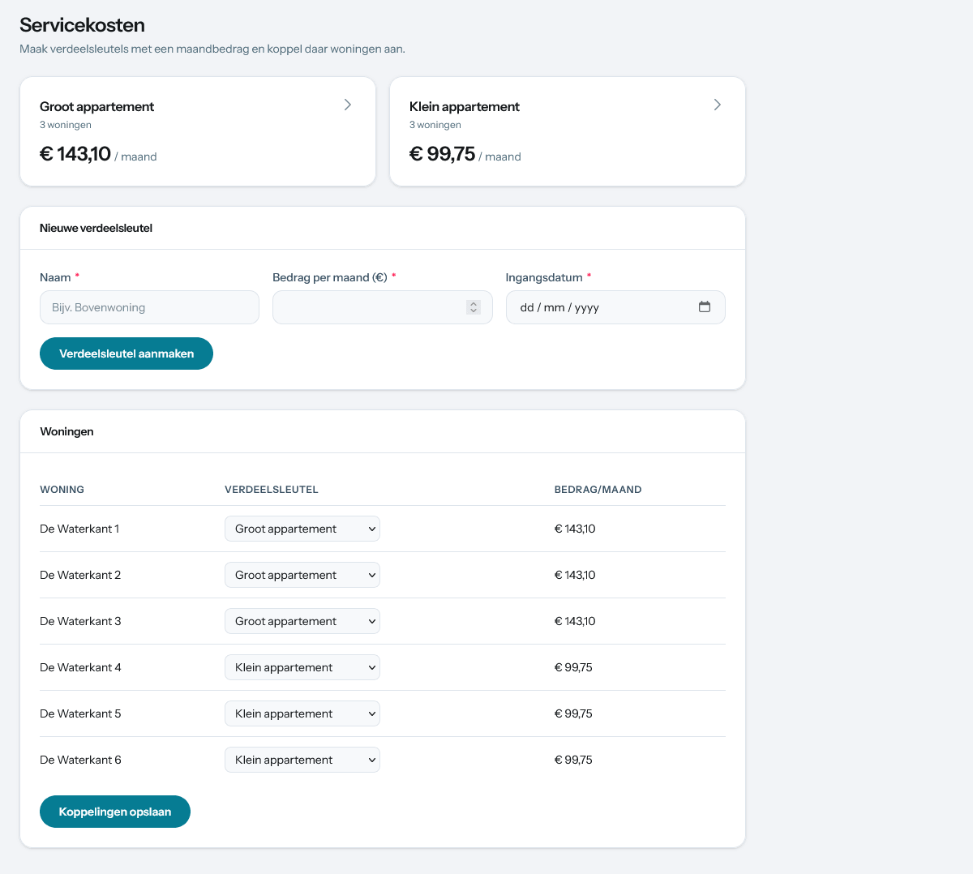Click De Waterkant 2 row name
Screen dimensions: 973x874
click(80, 575)
